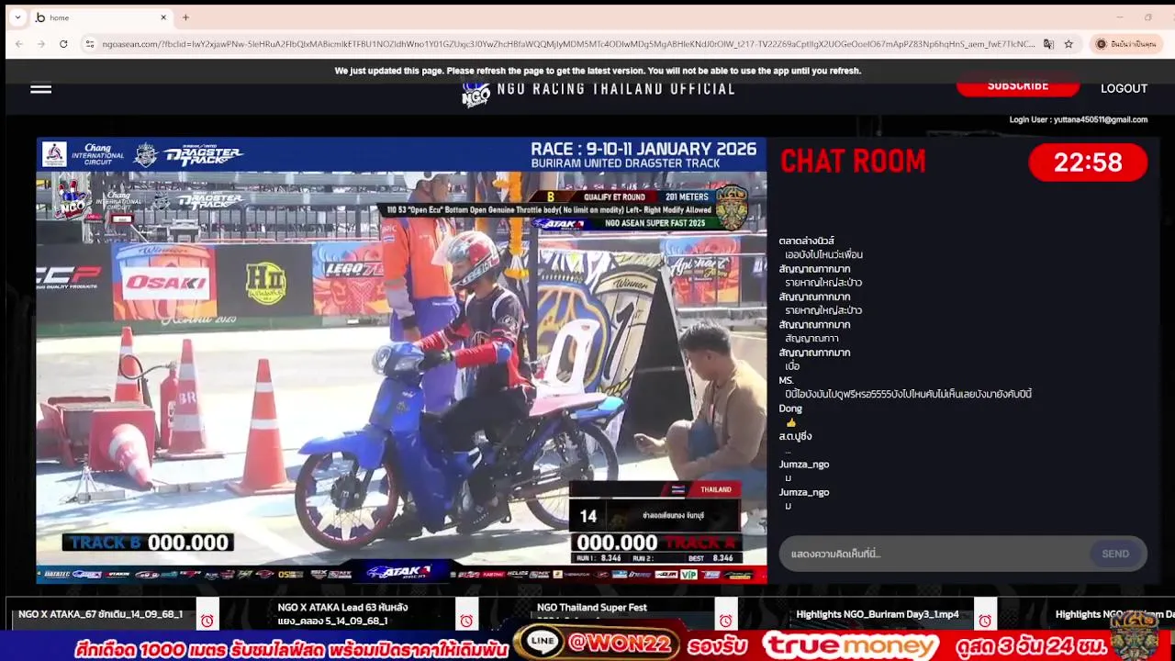Click the CHAT ROOM heading
Viewport: 1175px width, 661px height.
(x=853, y=162)
